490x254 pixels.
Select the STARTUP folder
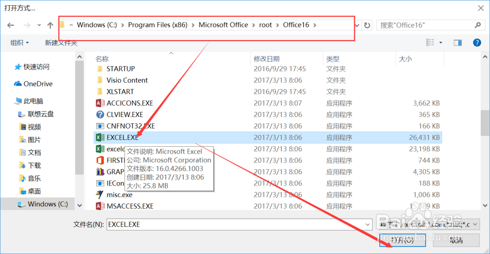pos(121,69)
